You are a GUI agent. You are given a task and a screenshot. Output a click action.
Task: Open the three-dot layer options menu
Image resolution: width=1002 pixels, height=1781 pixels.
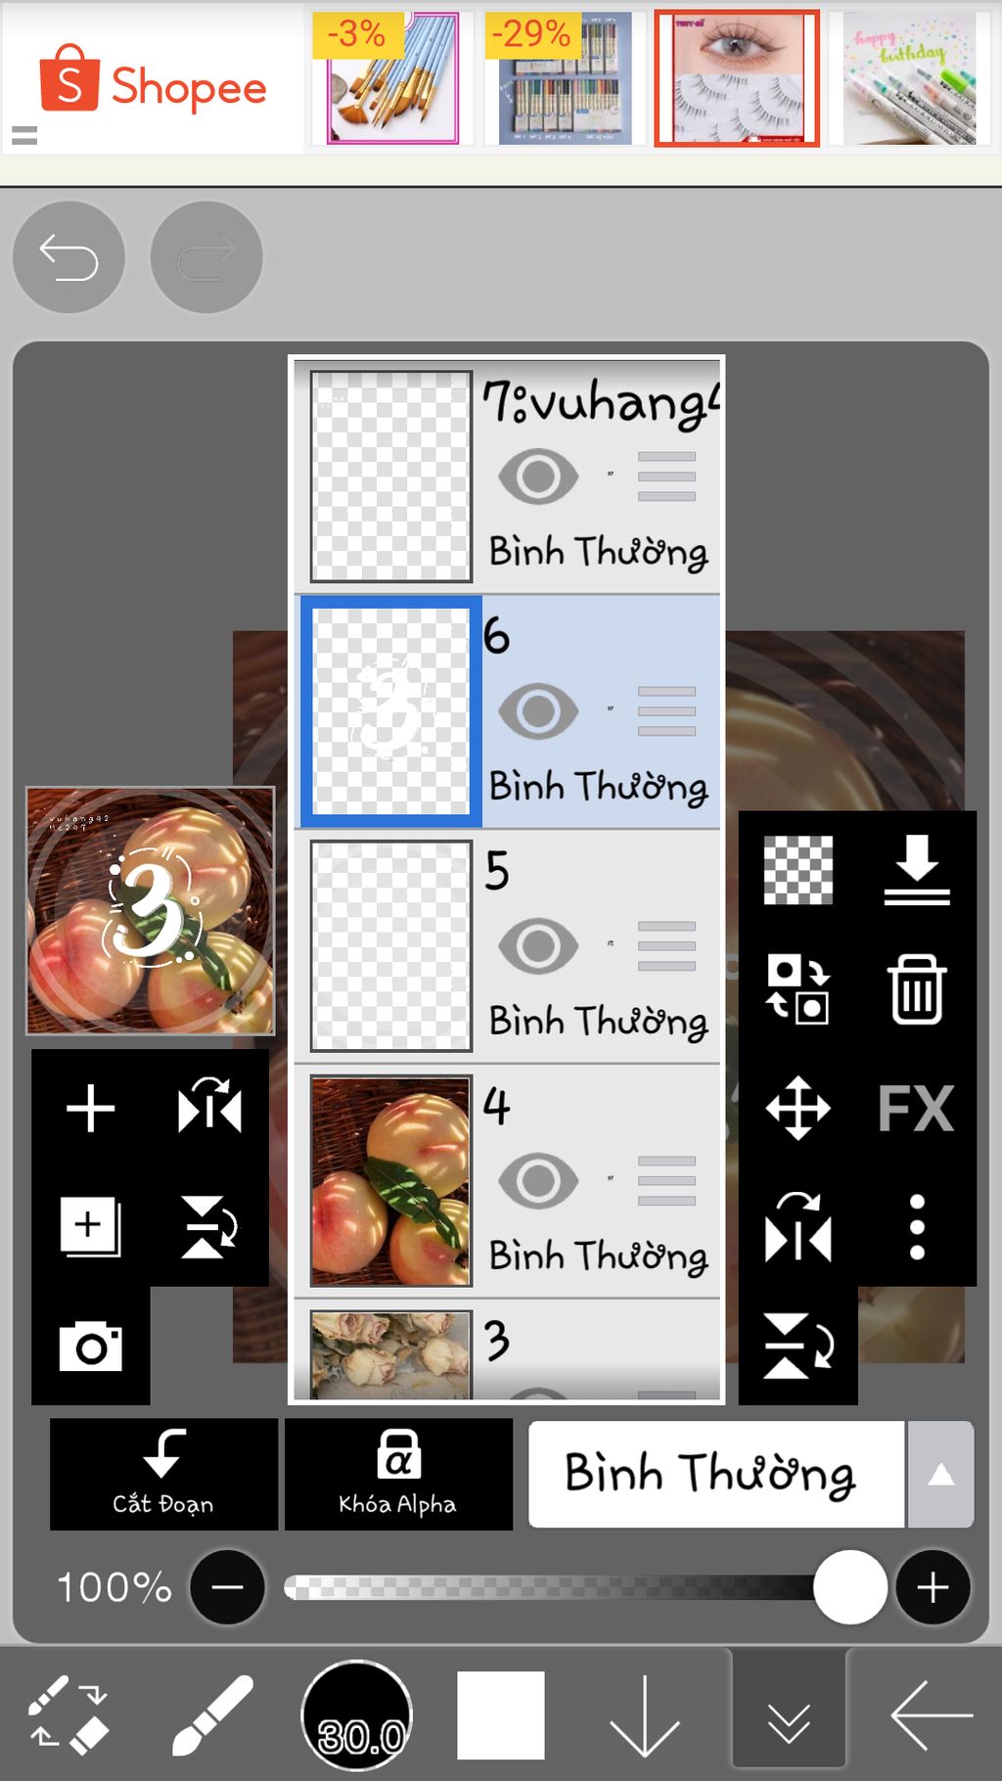(916, 1227)
